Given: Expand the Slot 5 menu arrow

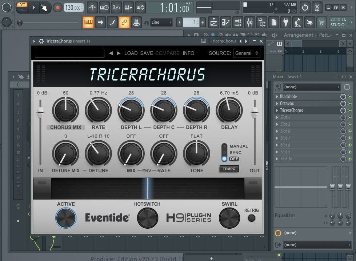Looking at the screenshot, I should (x=277, y=124).
